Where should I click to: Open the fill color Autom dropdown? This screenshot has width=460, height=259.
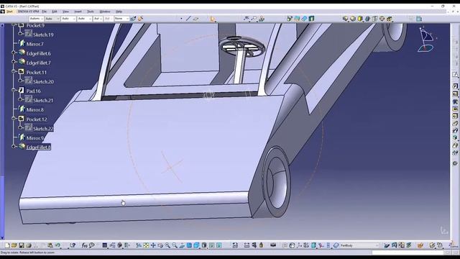tap(37, 19)
